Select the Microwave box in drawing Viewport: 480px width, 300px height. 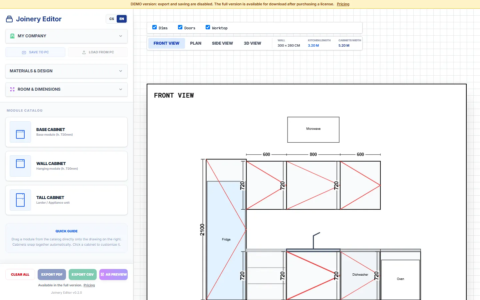[x=313, y=130]
